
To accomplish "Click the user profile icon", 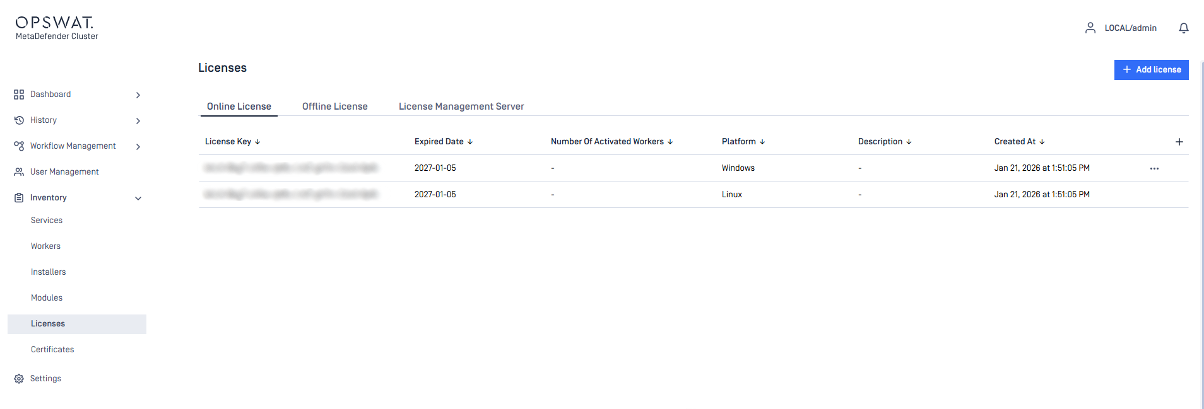I will pos(1090,28).
